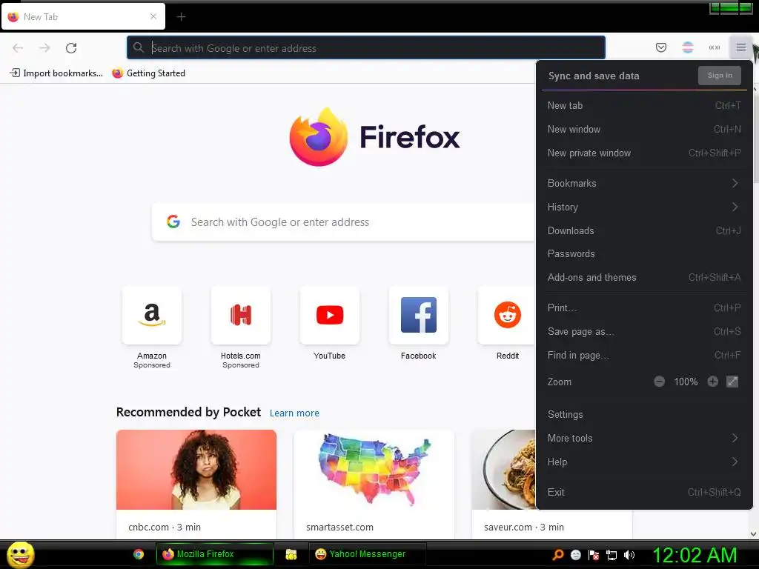
Task: Choose Exit to quit Firefox
Action: tap(644, 492)
